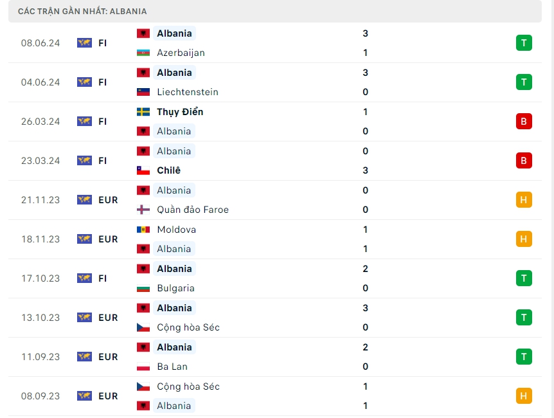Click the competition icon on the 08.06.24 row
554x418 pixels.
pyautogui.click(x=84, y=43)
